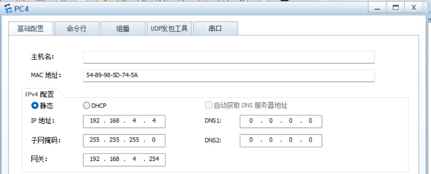Click the 主机名 input field

[229, 57]
